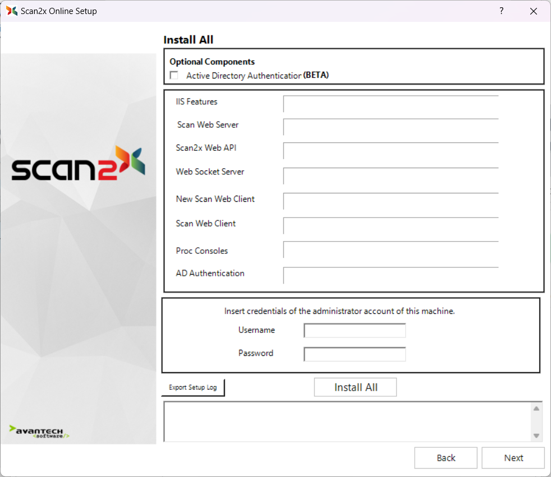Screen dimensions: 551x477
Task: Click the New Scan Web Client label
Action: [x=215, y=200]
